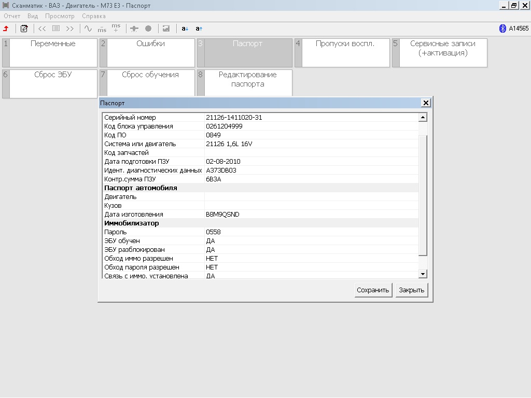Click the increase font size icon
The height and width of the screenshot is (398, 531).
(x=199, y=29)
